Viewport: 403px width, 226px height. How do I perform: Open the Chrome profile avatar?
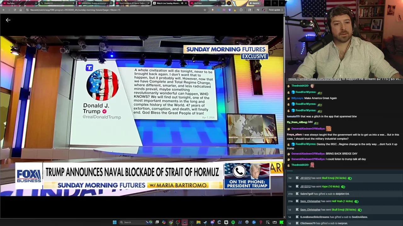coord(264,10)
